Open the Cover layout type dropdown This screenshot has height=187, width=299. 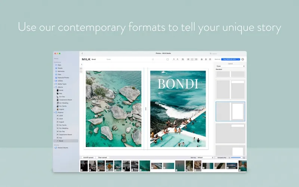[230, 66]
